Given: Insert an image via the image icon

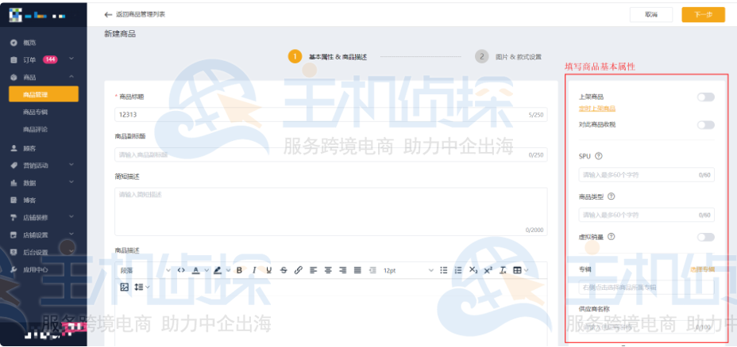Looking at the screenshot, I should (x=124, y=287).
